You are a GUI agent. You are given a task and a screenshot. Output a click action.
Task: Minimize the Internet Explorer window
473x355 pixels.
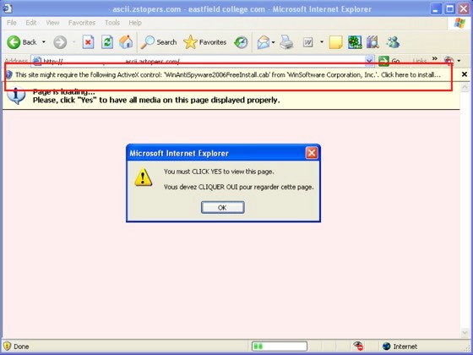pos(436,8)
